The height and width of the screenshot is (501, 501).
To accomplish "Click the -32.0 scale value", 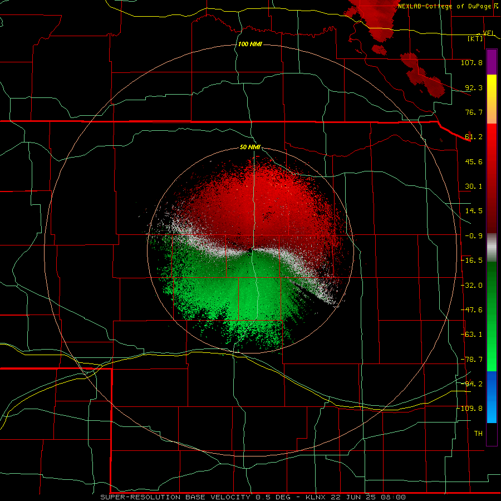I will coord(471,286).
